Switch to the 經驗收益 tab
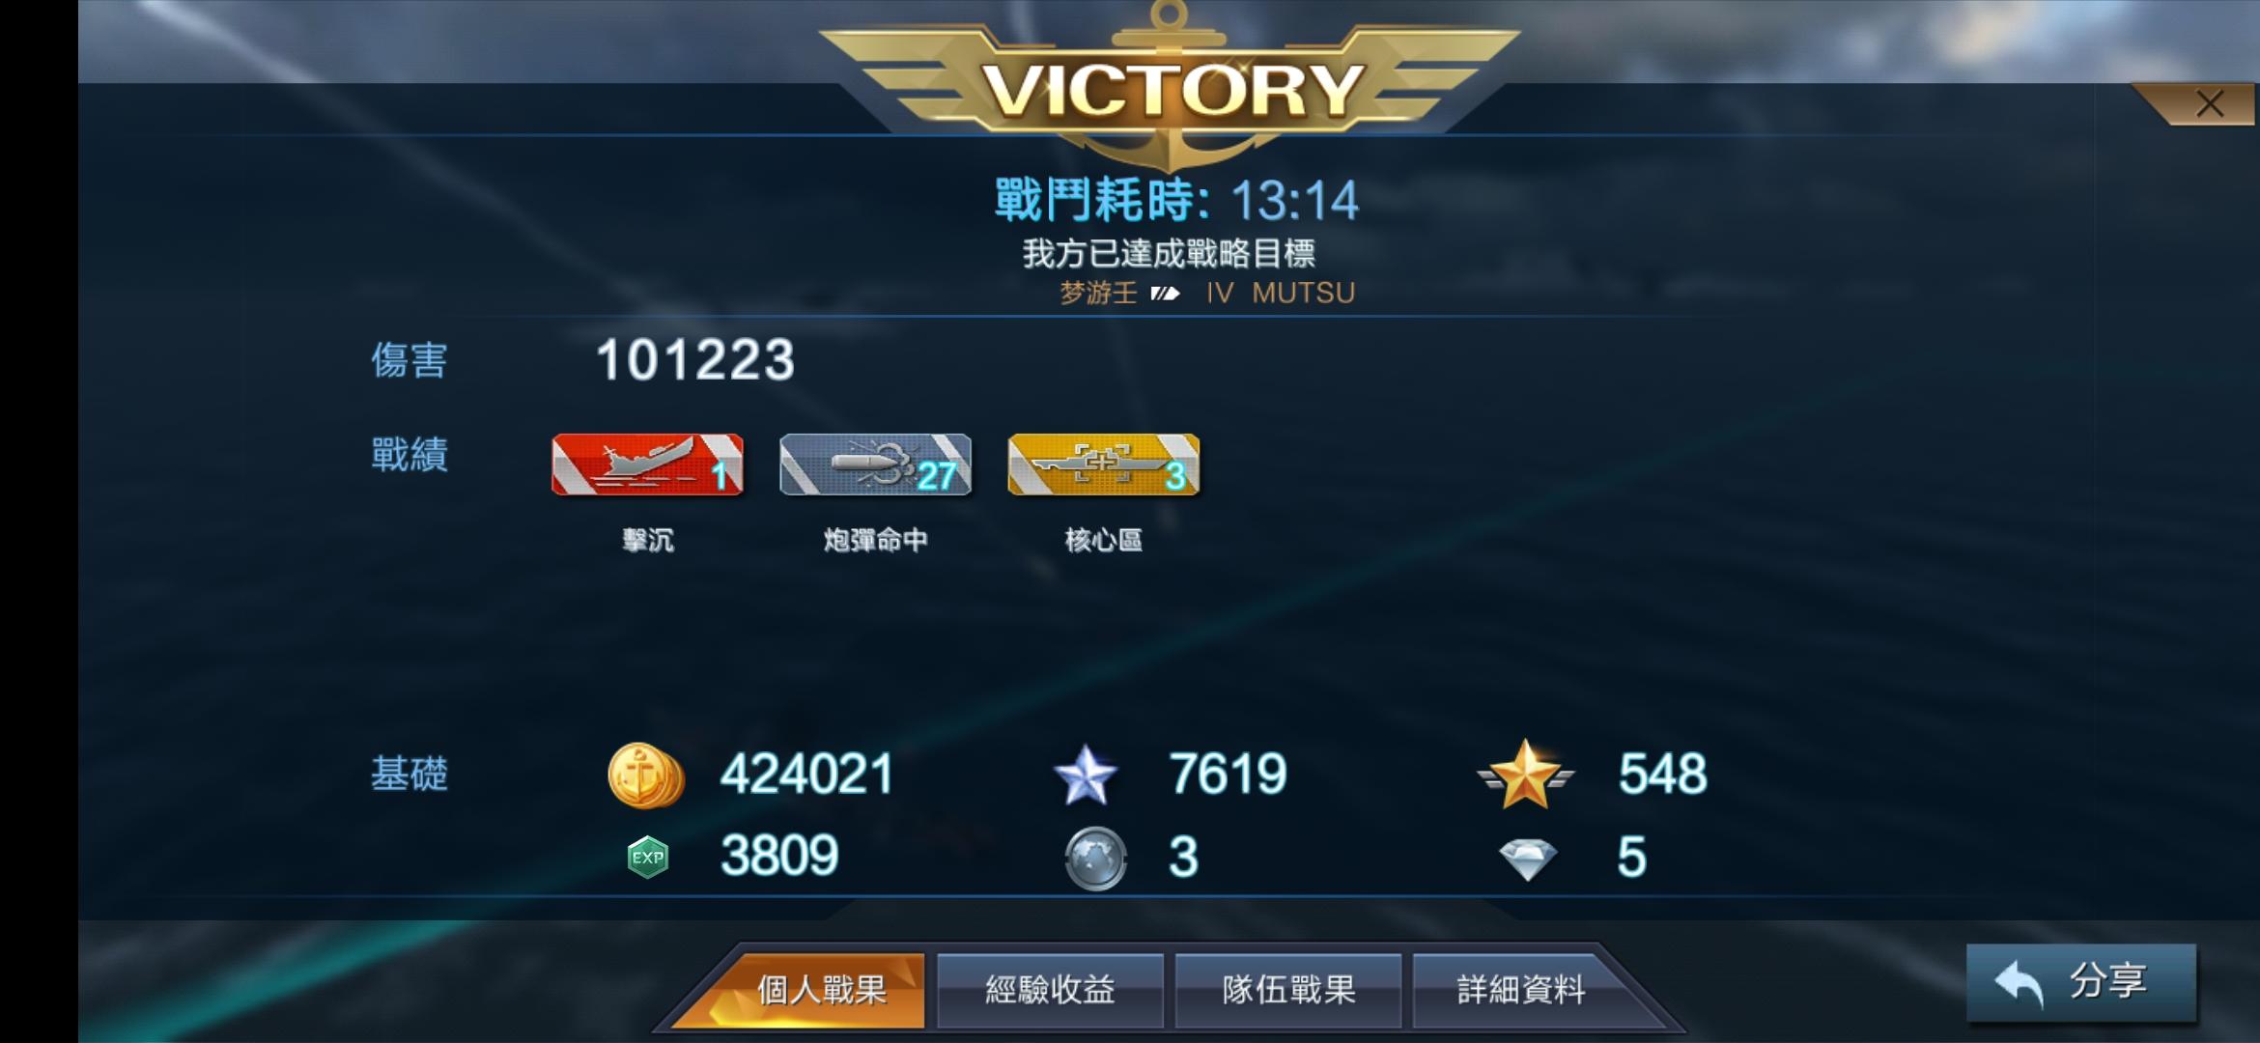2260x1043 pixels. tap(1050, 990)
